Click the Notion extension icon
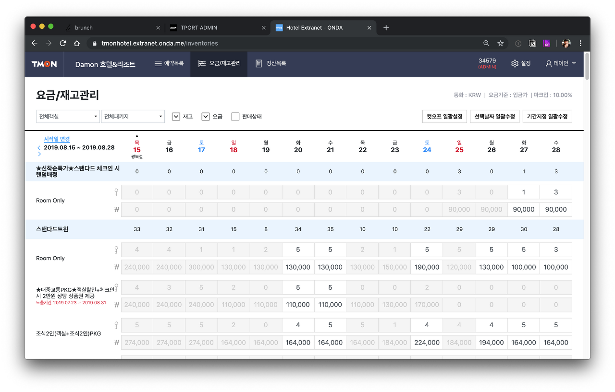This screenshot has height=392, width=615. pyautogui.click(x=532, y=43)
